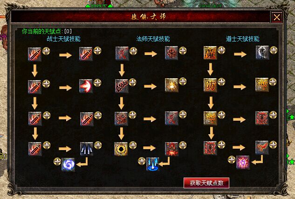The image size is (295, 199).
Task: Select the golden ring shield skill icon
Action: 121,149
